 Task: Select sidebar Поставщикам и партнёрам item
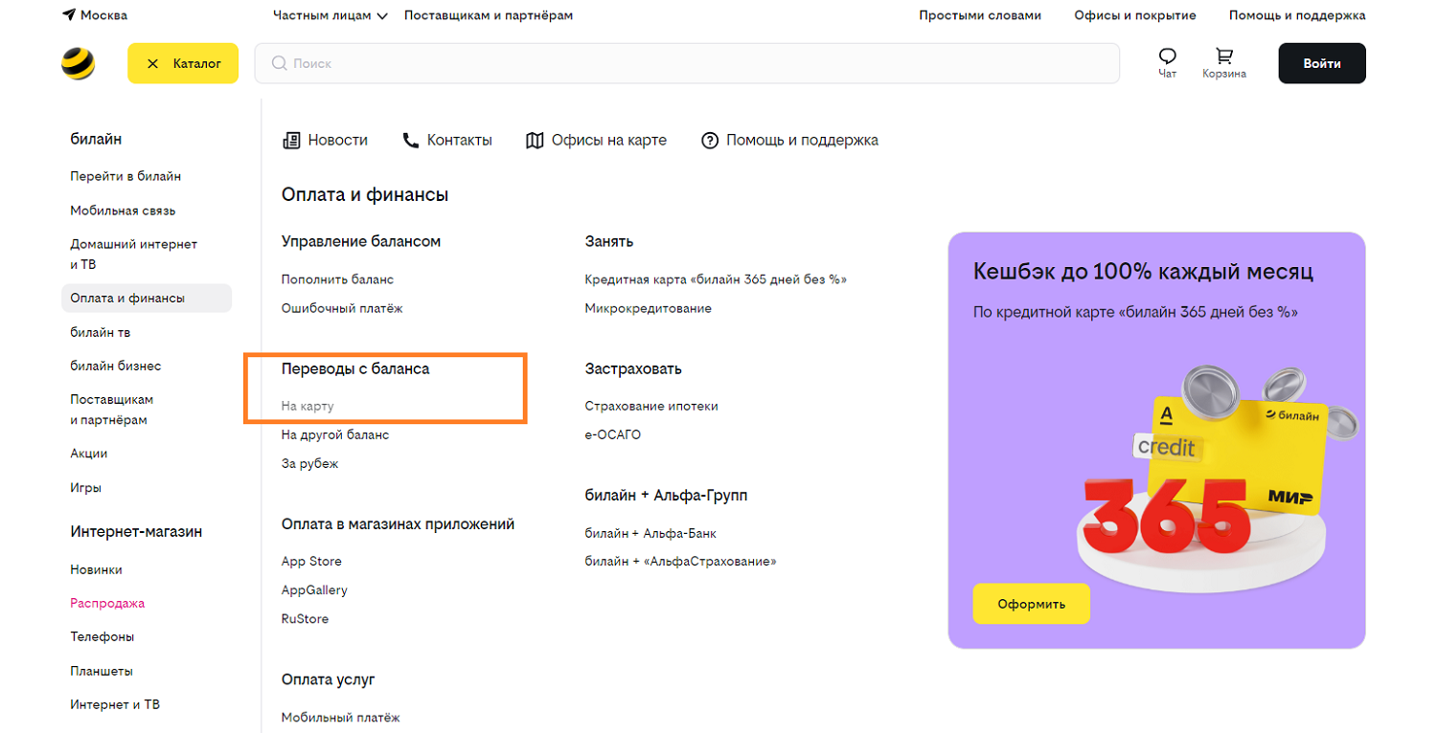[x=111, y=410]
